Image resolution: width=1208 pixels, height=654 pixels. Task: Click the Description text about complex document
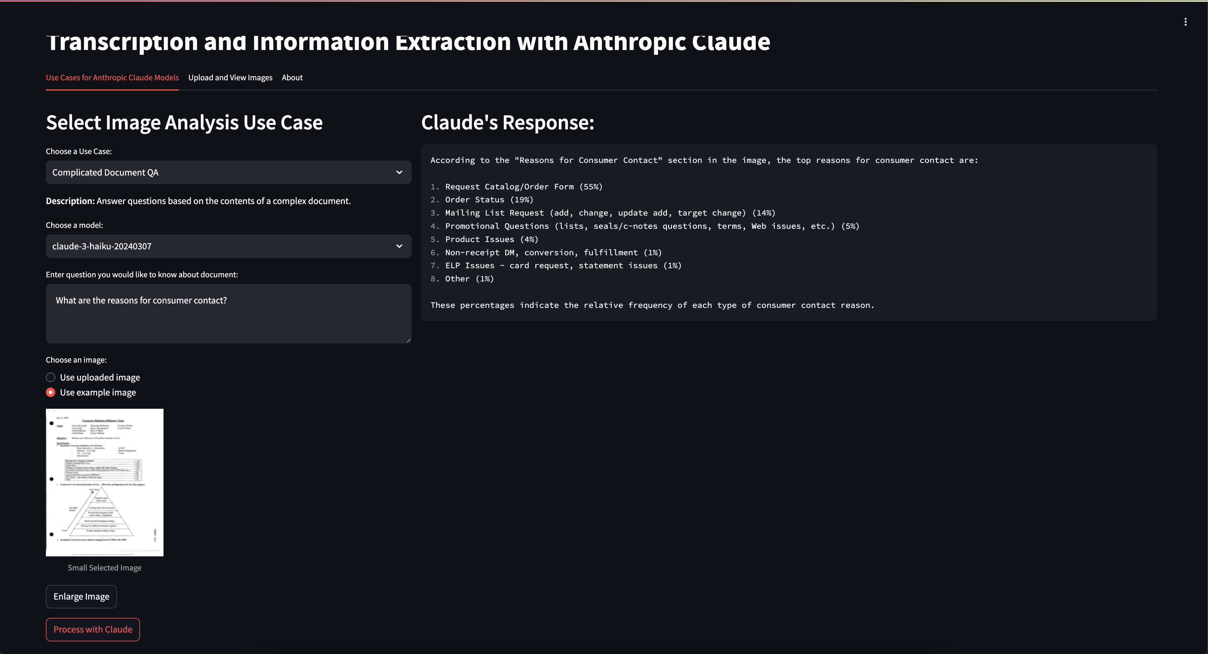coord(198,201)
